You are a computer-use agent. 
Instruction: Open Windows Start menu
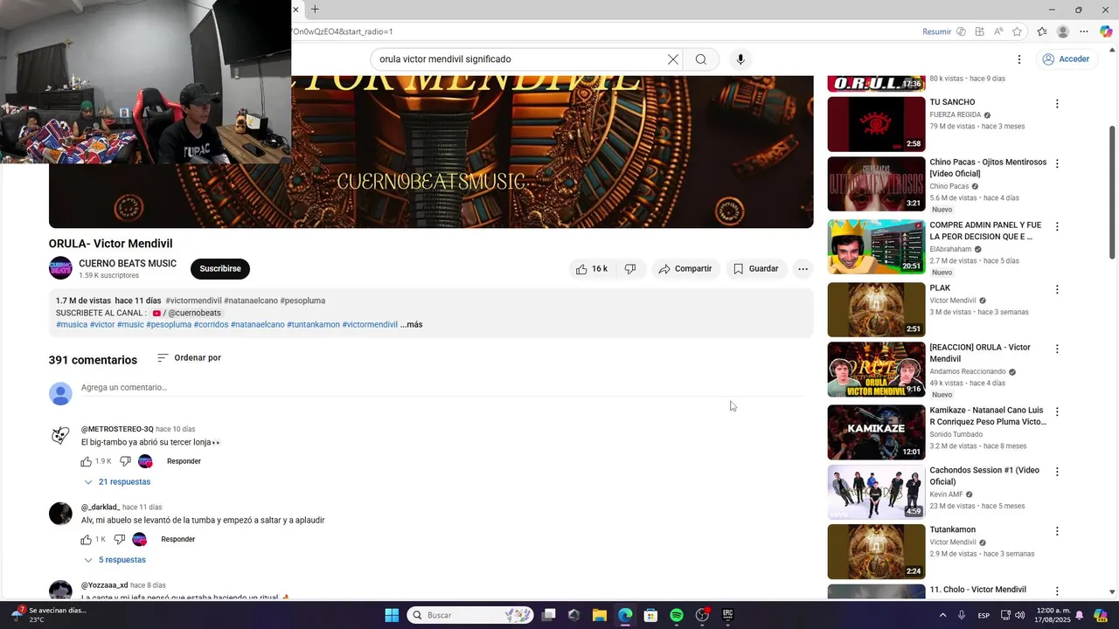[x=392, y=615]
